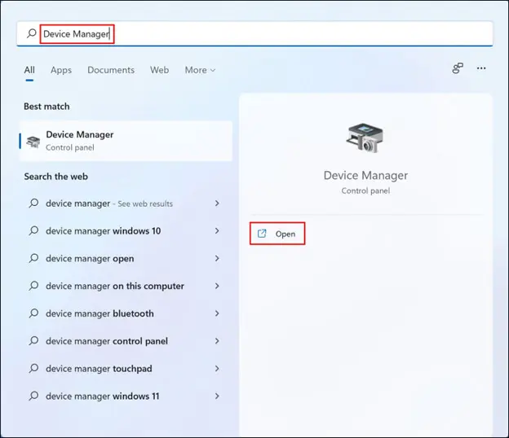Click the large Device Manager preview icon
509x438 pixels.
[365, 138]
